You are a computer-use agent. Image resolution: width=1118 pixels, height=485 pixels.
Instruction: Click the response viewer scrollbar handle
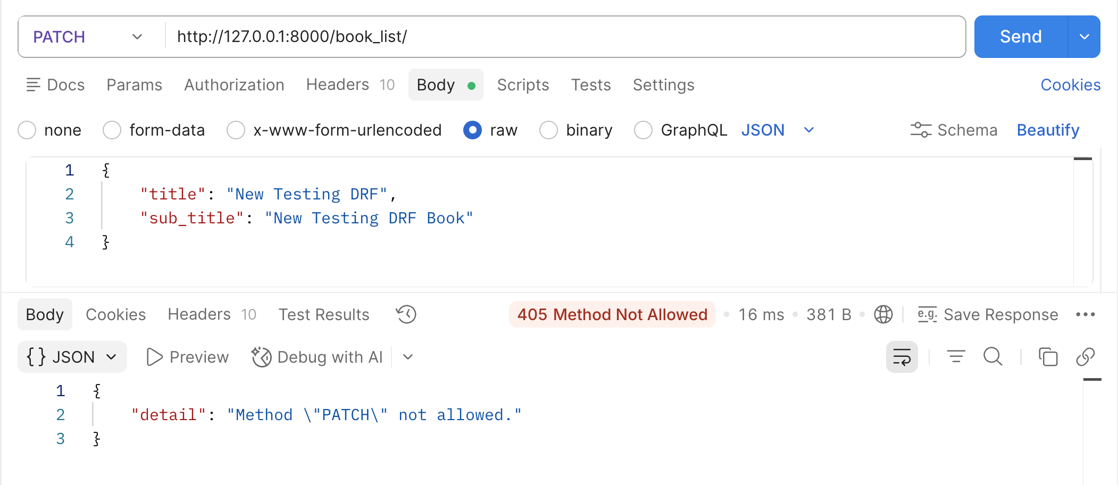pos(1092,379)
